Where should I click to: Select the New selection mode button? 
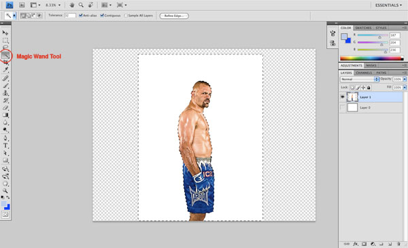[x=23, y=16]
